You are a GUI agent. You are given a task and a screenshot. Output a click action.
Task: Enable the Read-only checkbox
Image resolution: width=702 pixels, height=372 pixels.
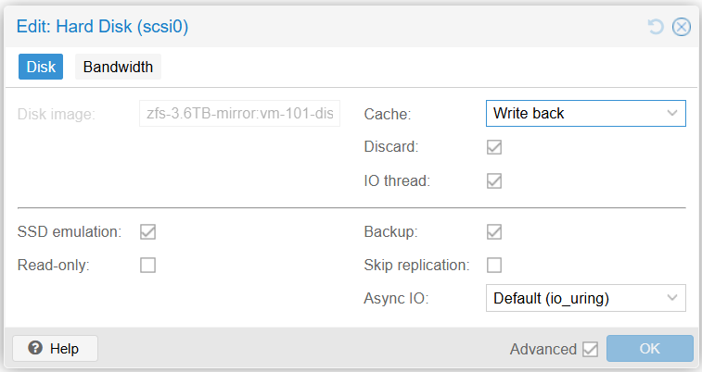147,266
